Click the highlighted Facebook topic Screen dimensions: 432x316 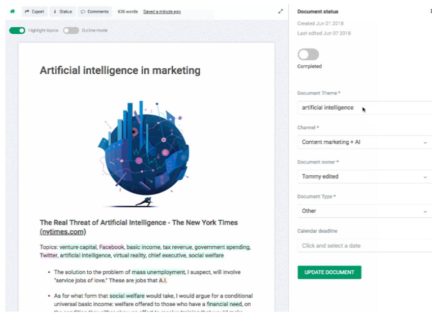[111, 247]
